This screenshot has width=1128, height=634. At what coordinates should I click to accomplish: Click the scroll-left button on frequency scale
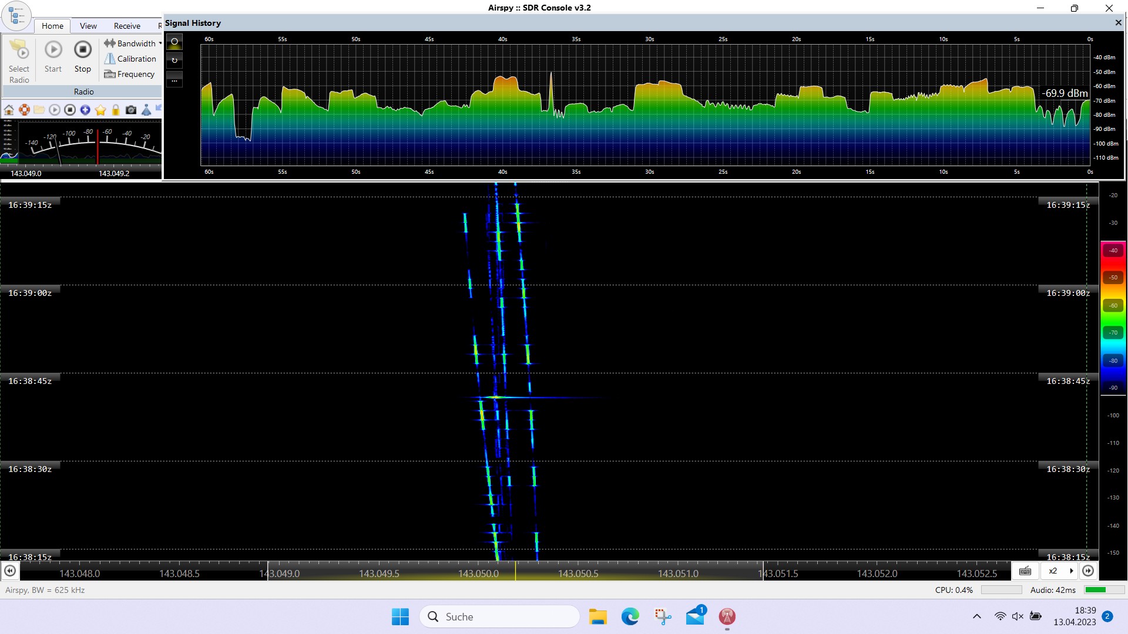click(x=10, y=571)
